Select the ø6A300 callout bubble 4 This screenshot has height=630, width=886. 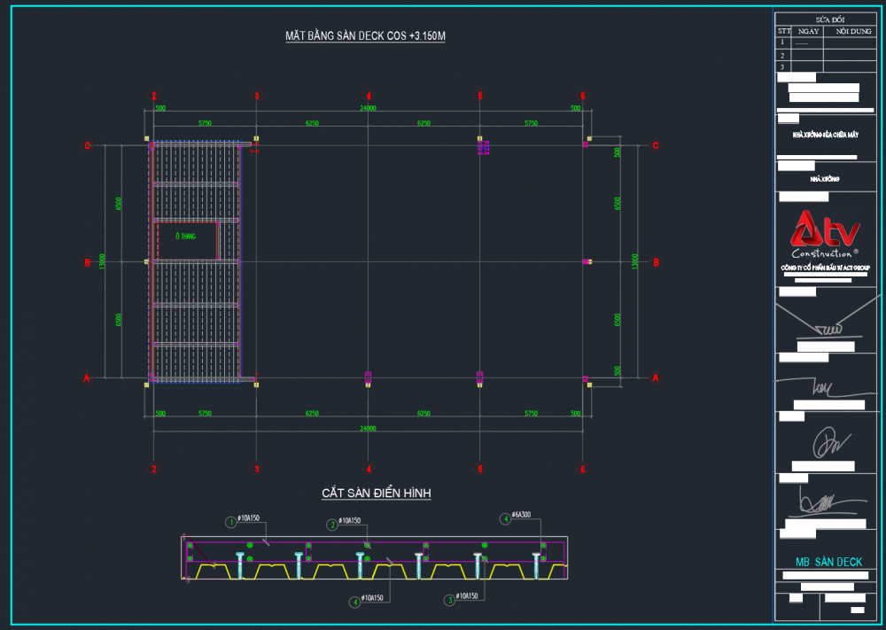coord(505,519)
